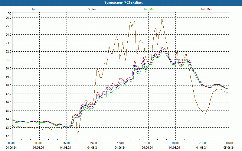Click the 20,0 y-axis value
Image resolution: width=242 pixels, height=151 pixels.
coord(9,69)
